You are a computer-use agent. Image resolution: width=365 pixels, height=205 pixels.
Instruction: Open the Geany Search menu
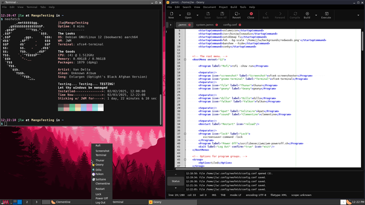coord(186,7)
